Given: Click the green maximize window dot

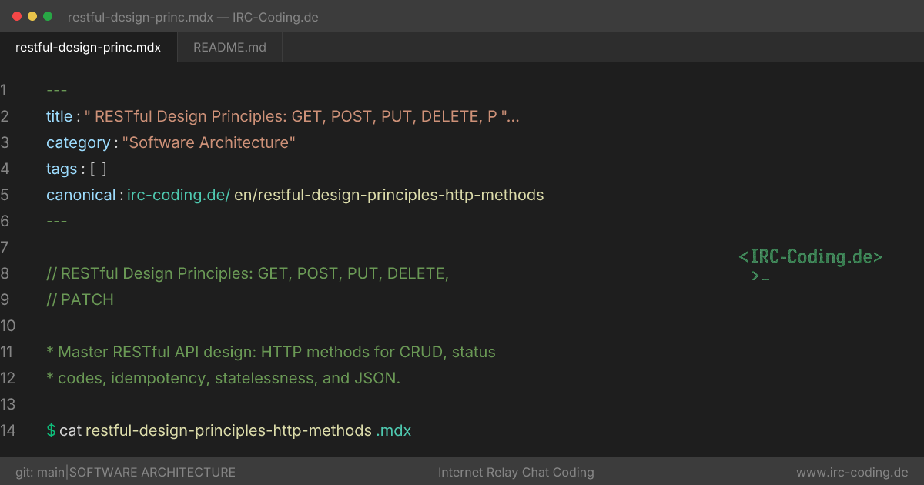Looking at the screenshot, I should pos(48,16).
